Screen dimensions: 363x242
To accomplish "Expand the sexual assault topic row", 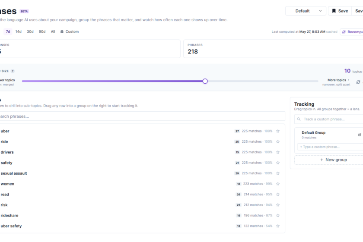I will [x=142, y=173].
